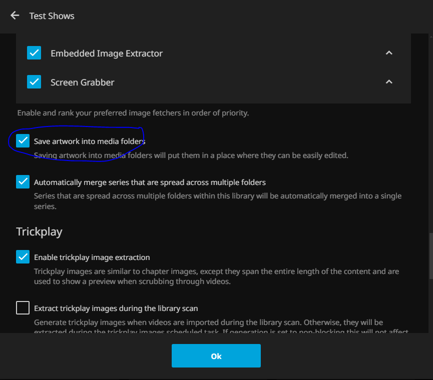This screenshot has width=433, height=380.
Task: Select the Screen Grabber label text
Action: point(83,82)
